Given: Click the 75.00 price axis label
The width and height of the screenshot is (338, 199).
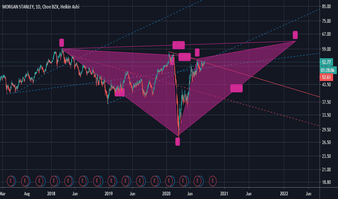Looking at the screenshot, I should pyautogui.click(x=326, y=21).
